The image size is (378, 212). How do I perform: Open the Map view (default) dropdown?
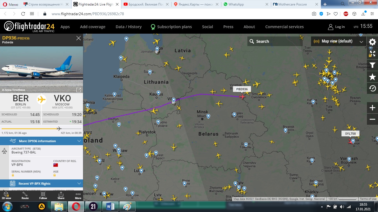pyautogui.click(x=338, y=41)
